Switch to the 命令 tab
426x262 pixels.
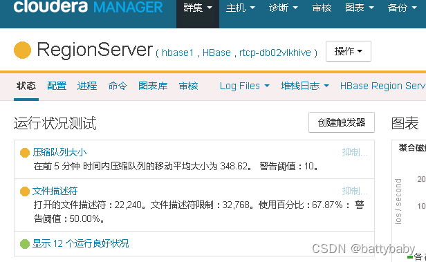point(118,86)
